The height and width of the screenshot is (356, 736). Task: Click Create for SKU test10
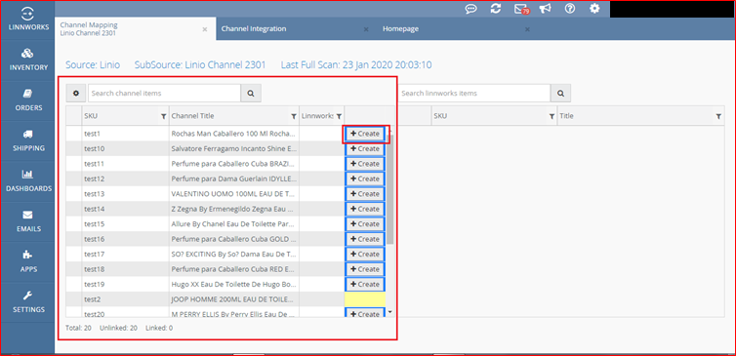click(x=365, y=148)
